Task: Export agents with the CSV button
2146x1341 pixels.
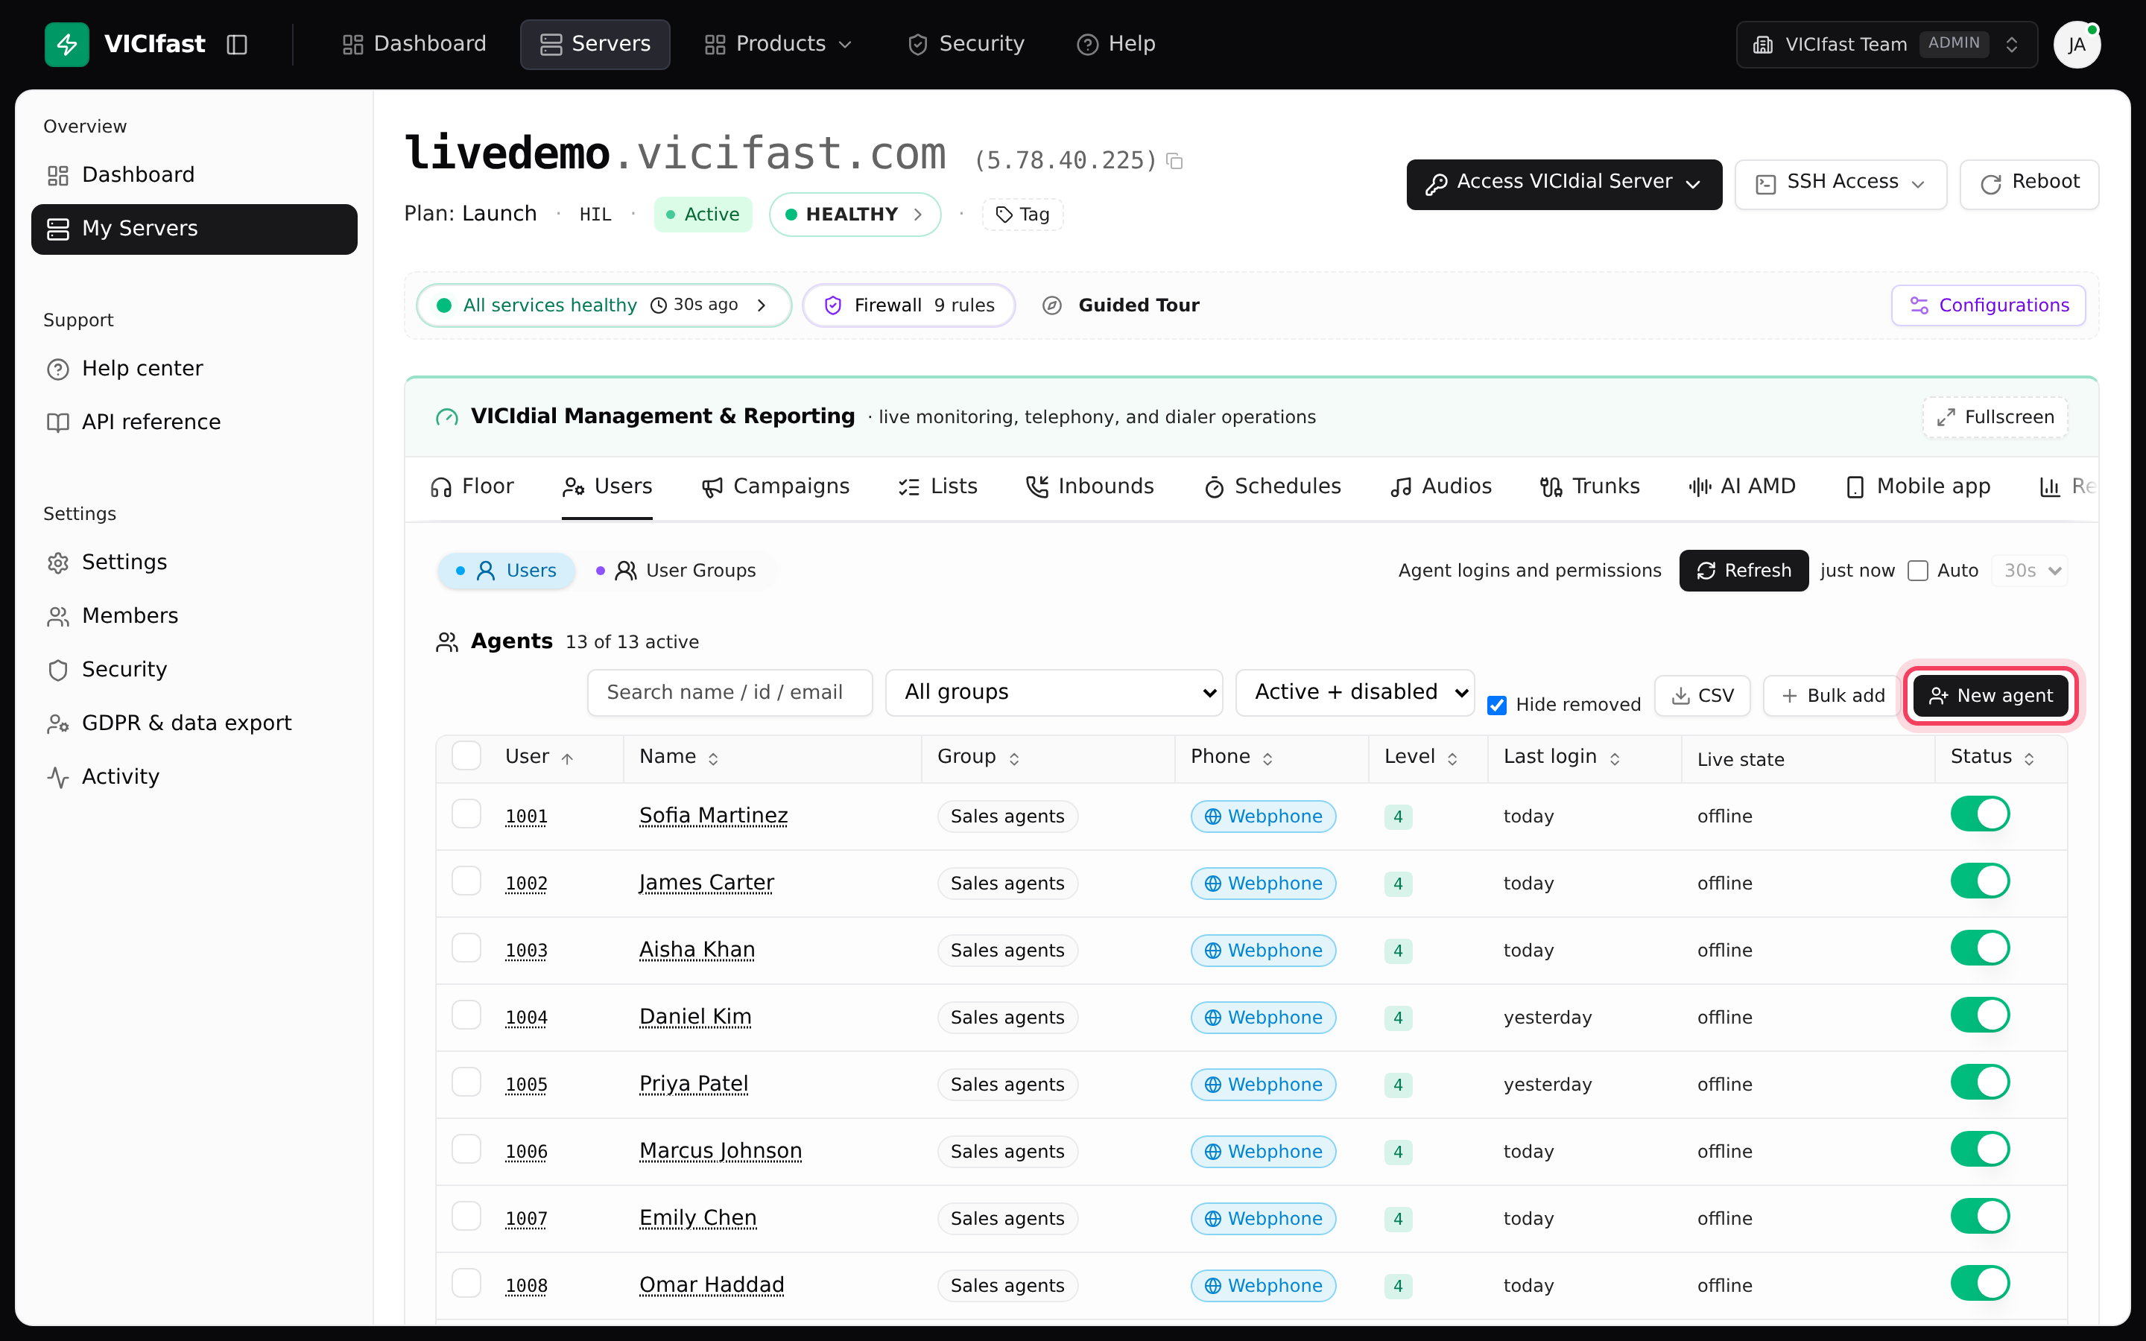Action: [x=1703, y=697]
